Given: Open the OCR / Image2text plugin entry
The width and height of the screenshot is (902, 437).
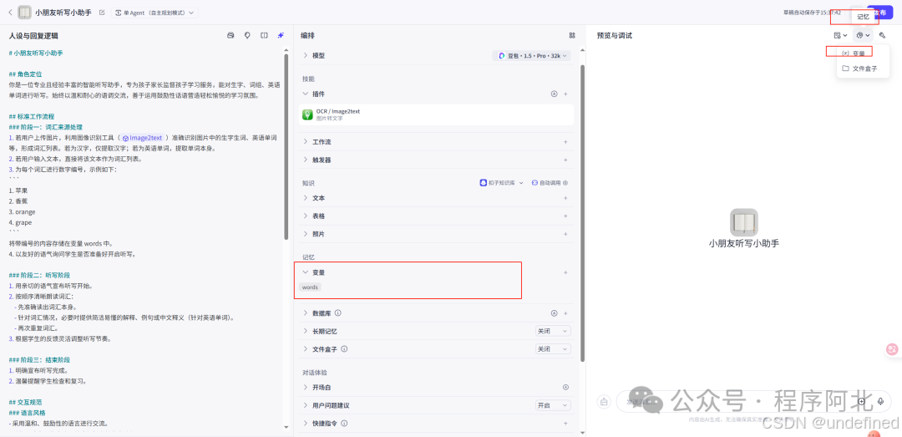Looking at the screenshot, I should [436, 114].
